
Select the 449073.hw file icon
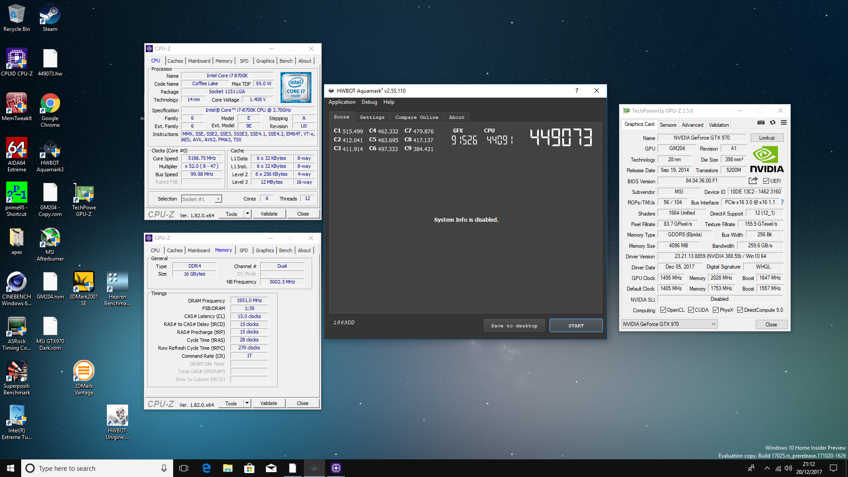pyautogui.click(x=50, y=62)
